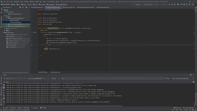Click the Logcat horizontal scrollbar
Image resolution: width=197 pixels, height=111 pixels.
[x=64, y=106]
